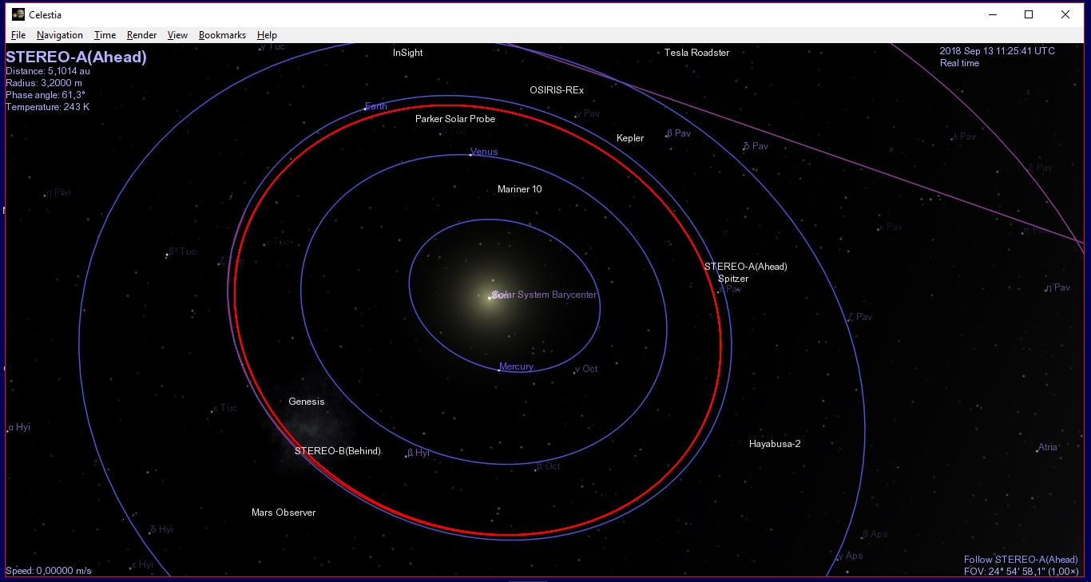
Task: Click the star δ Pav
Action: tap(756, 146)
